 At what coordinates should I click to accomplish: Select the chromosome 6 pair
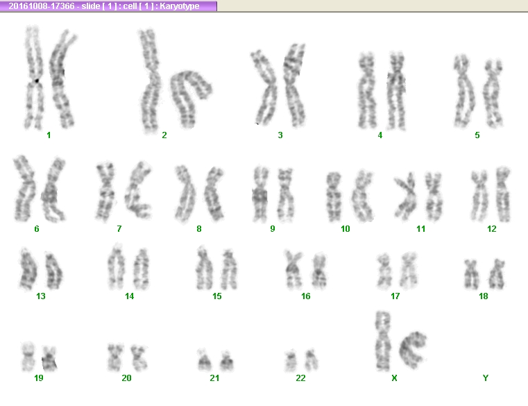click(40, 189)
